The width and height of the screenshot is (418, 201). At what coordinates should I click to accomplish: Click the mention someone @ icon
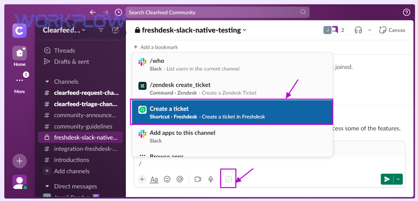(x=180, y=179)
